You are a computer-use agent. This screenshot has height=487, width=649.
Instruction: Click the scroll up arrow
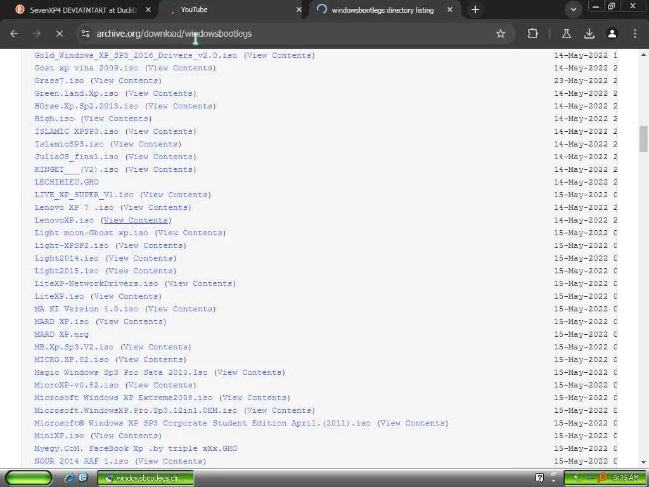point(644,55)
